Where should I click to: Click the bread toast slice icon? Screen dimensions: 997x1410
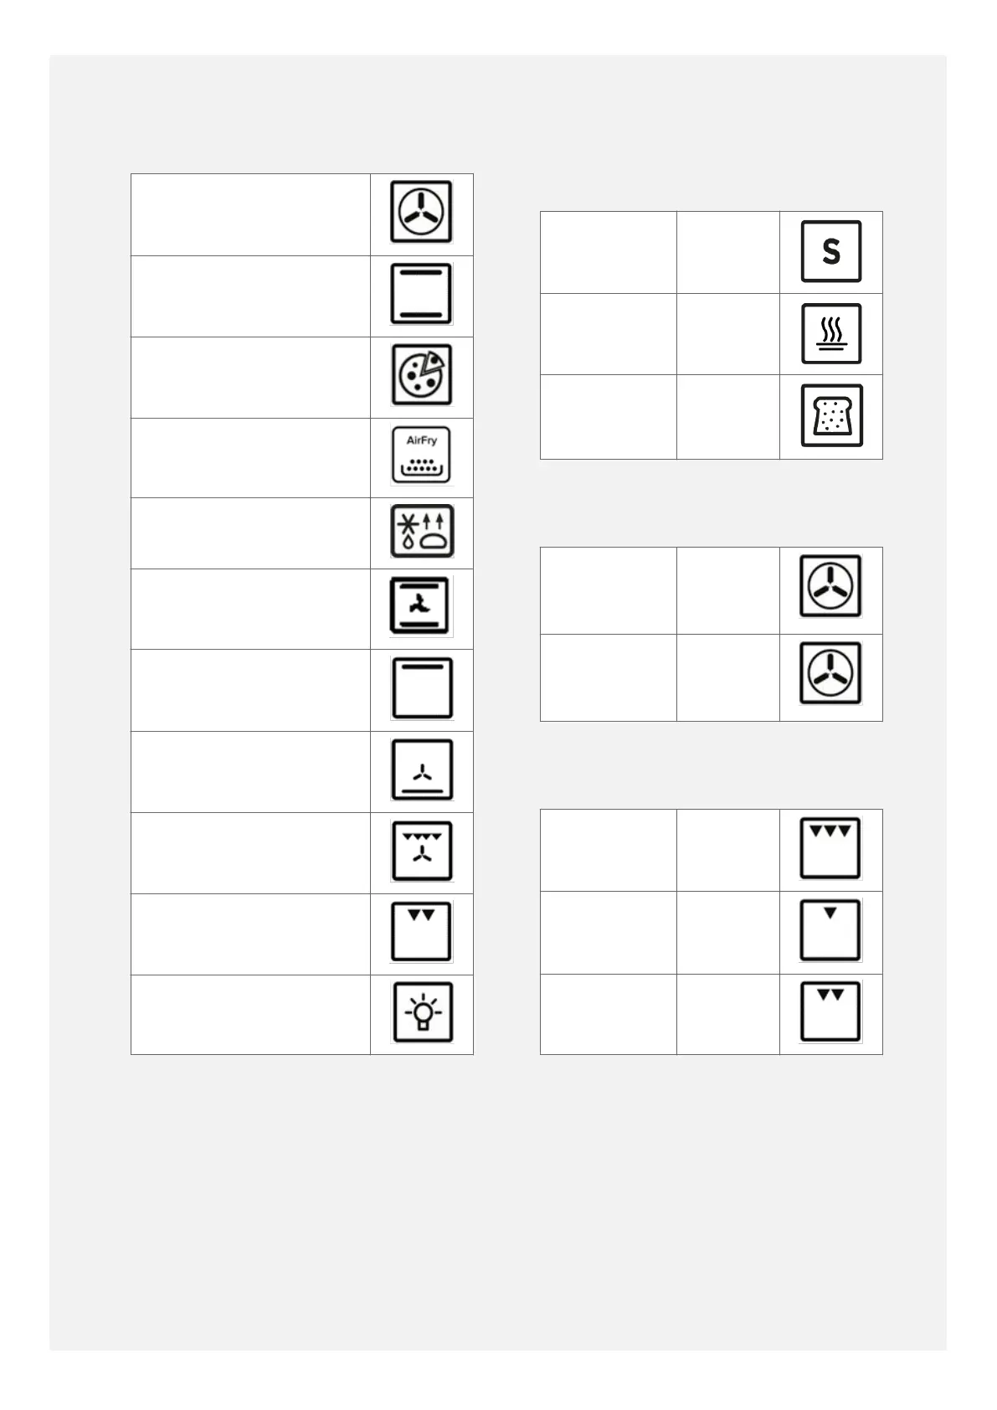pyautogui.click(x=831, y=416)
